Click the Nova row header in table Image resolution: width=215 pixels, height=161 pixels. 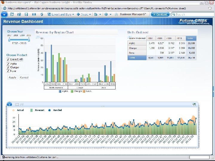137,53
